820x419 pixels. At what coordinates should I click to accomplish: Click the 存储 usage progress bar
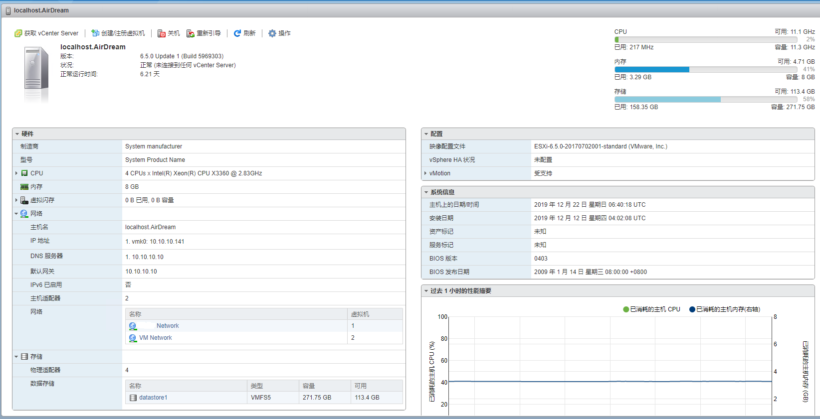tap(706, 99)
